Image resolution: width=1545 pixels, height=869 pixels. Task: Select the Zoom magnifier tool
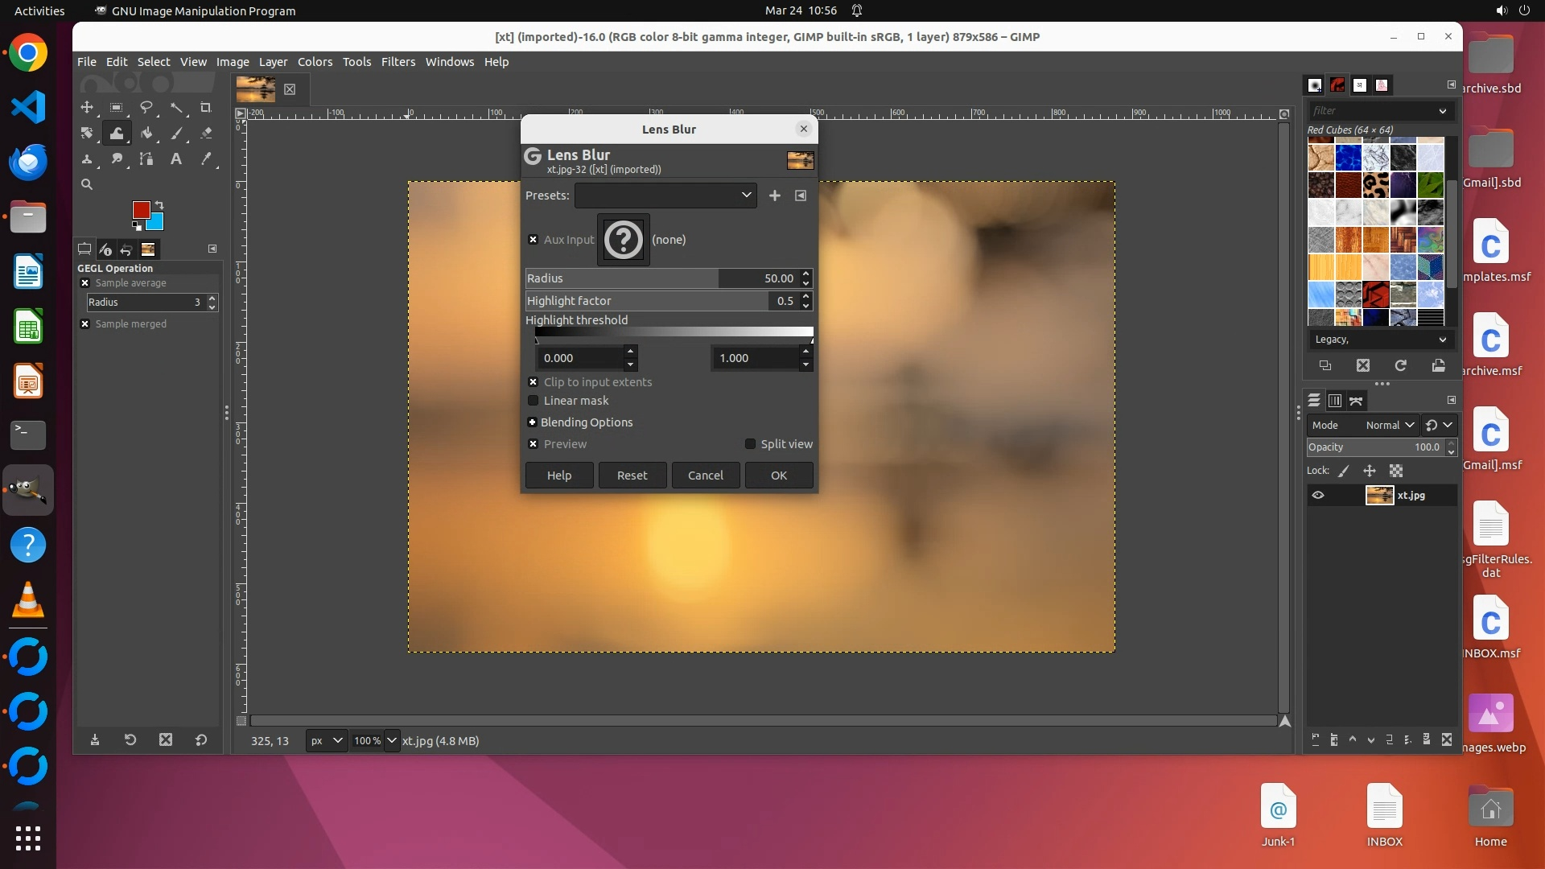[x=87, y=185]
